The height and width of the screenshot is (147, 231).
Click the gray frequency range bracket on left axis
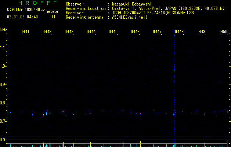pos(7,103)
